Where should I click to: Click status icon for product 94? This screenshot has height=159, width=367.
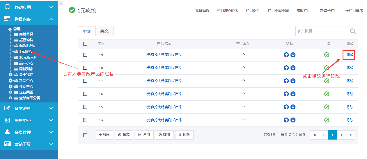(x=327, y=120)
